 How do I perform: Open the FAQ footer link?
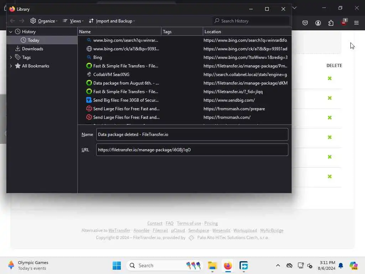click(169, 223)
